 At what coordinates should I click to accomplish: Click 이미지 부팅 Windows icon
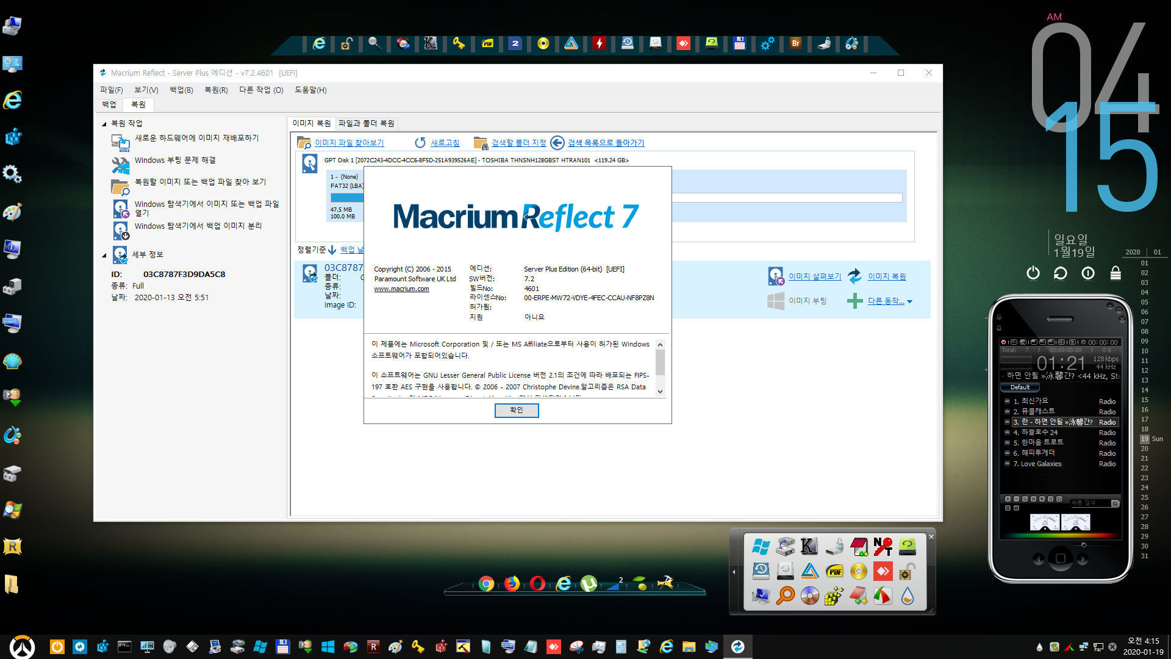(776, 301)
